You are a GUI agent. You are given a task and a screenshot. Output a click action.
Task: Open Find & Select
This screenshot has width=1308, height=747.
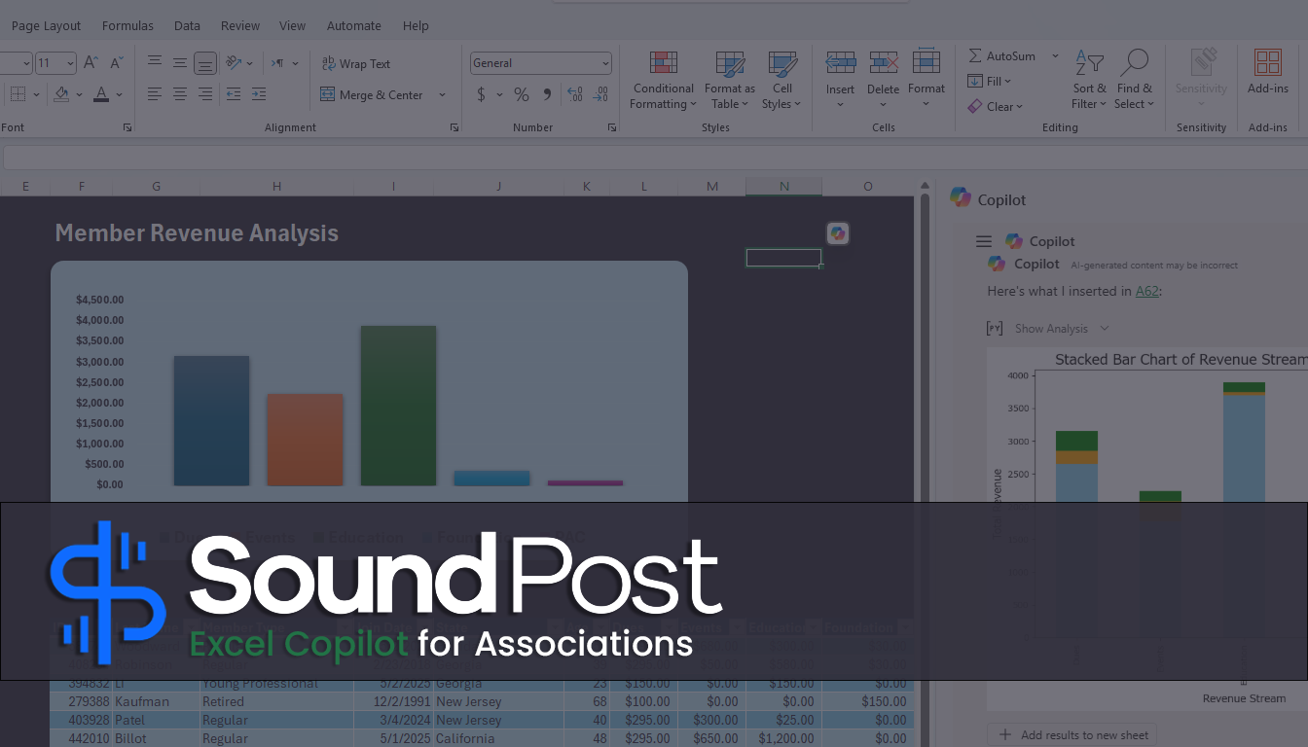click(x=1134, y=81)
